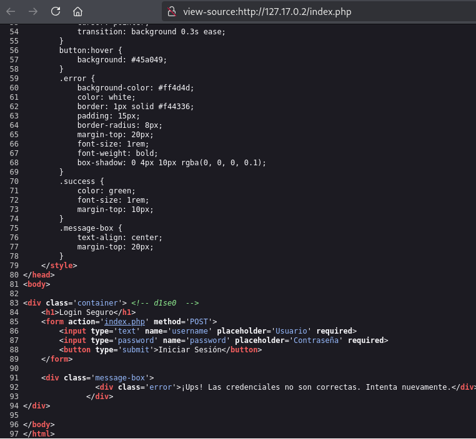Click the d1se0 HTML comment
Image resolution: width=476 pixels, height=439 pixels.
point(165,303)
